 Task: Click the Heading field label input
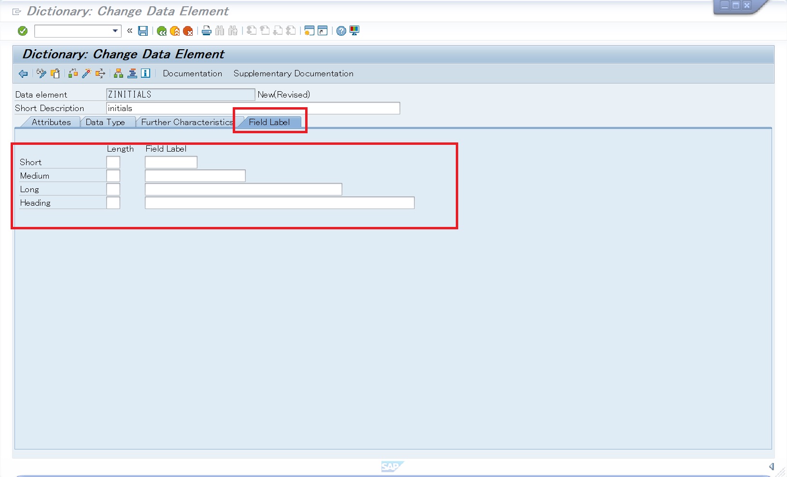coord(280,203)
